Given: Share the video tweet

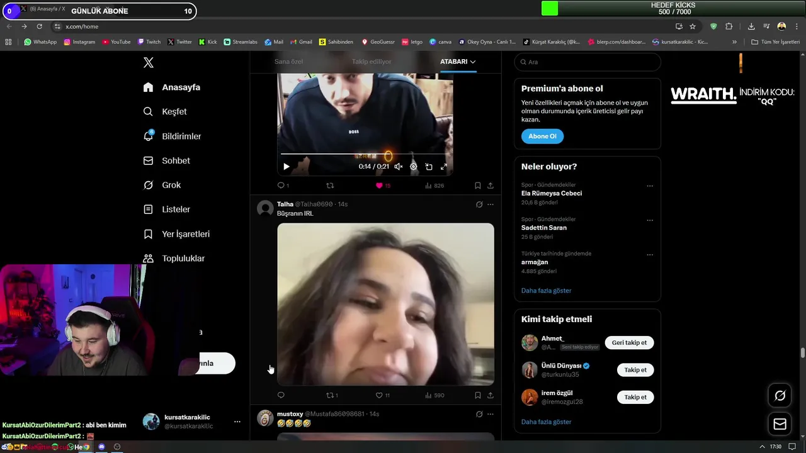Looking at the screenshot, I should coord(491,186).
